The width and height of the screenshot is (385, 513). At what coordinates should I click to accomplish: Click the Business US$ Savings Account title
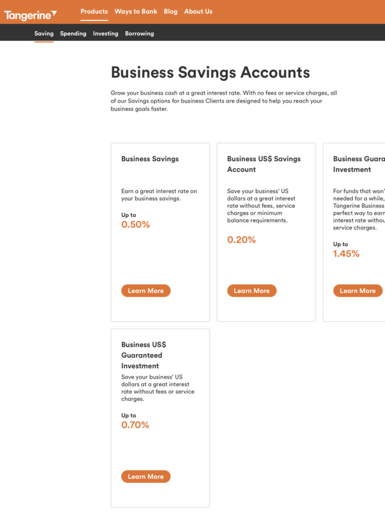(264, 164)
